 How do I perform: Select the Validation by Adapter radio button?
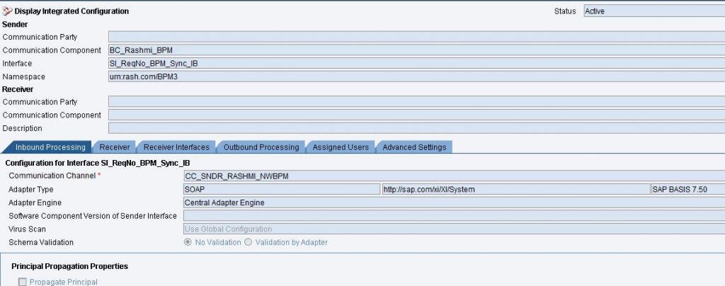[x=248, y=242]
